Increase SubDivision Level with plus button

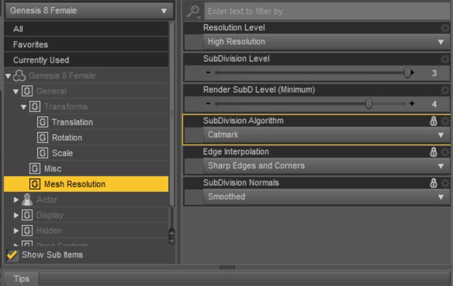tap(413, 73)
